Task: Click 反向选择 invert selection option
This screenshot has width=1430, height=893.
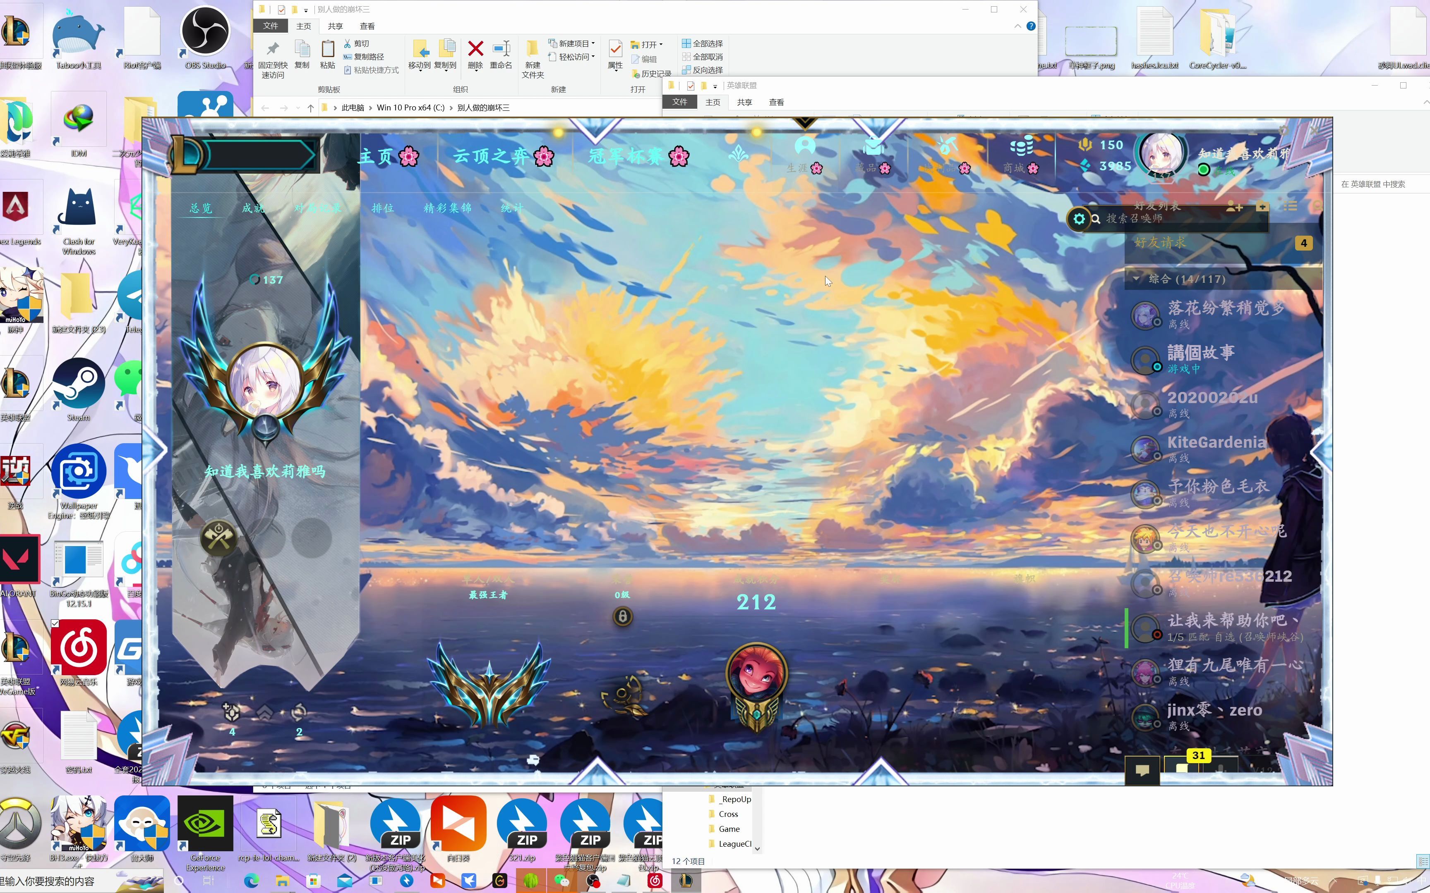Action: click(x=702, y=70)
